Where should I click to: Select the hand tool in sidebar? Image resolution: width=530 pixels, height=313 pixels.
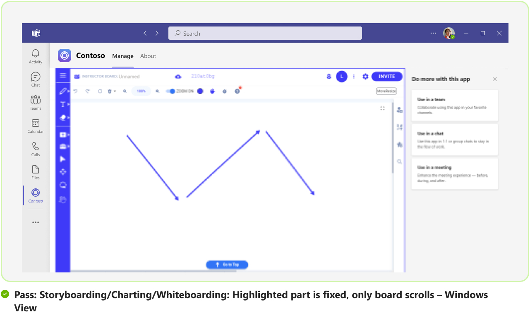(x=63, y=200)
